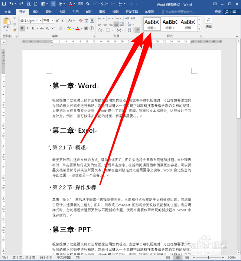Toggle justify alignment button
The width and height of the screenshot is (241, 261).
point(116,24)
